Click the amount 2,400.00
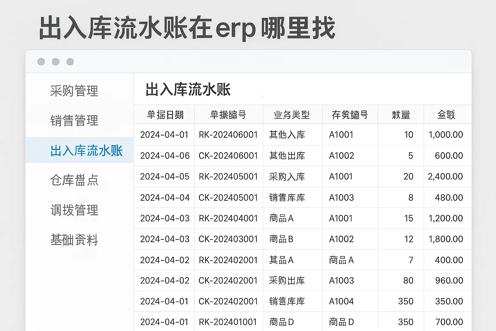Viewport: 496px width, 331px height. coord(445,176)
